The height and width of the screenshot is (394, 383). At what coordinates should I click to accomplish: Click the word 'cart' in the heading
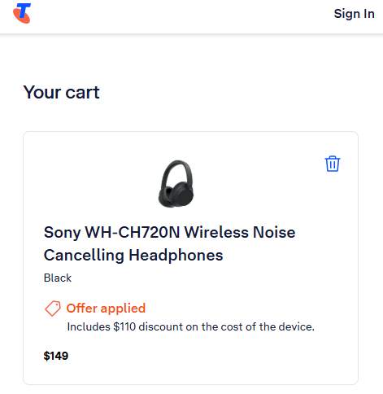click(x=82, y=93)
